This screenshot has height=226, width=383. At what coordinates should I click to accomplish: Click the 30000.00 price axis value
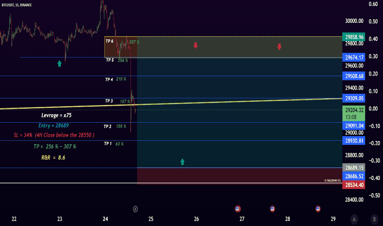(x=354, y=21)
